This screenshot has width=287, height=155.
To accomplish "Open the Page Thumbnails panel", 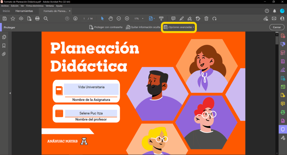I will click(4, 37).
